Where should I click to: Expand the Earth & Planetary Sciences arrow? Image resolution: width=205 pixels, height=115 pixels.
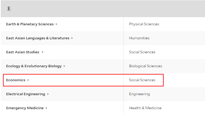pyautogui.click(x=57, y=24)
